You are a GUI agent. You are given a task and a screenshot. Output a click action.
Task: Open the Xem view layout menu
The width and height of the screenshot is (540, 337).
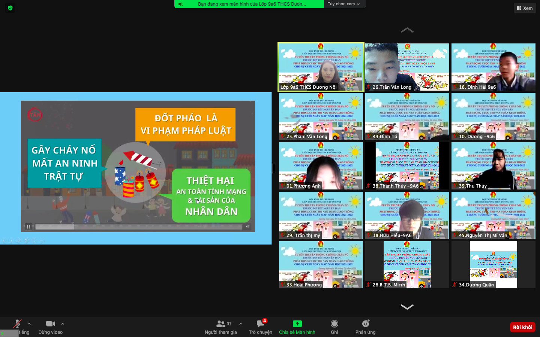pos(525,8)
